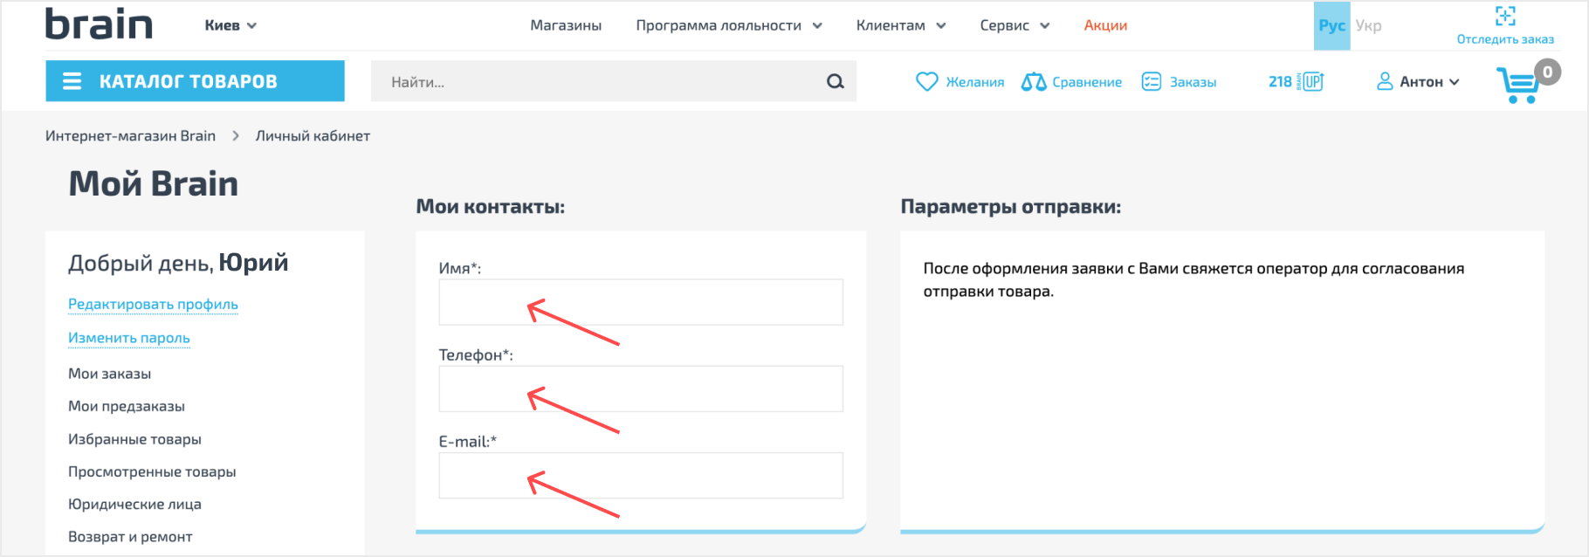Image resolution: width=1589 pixels, height=557 pixels.
Task: Click Параметры отправки heading
Action: coord(1011,207)
